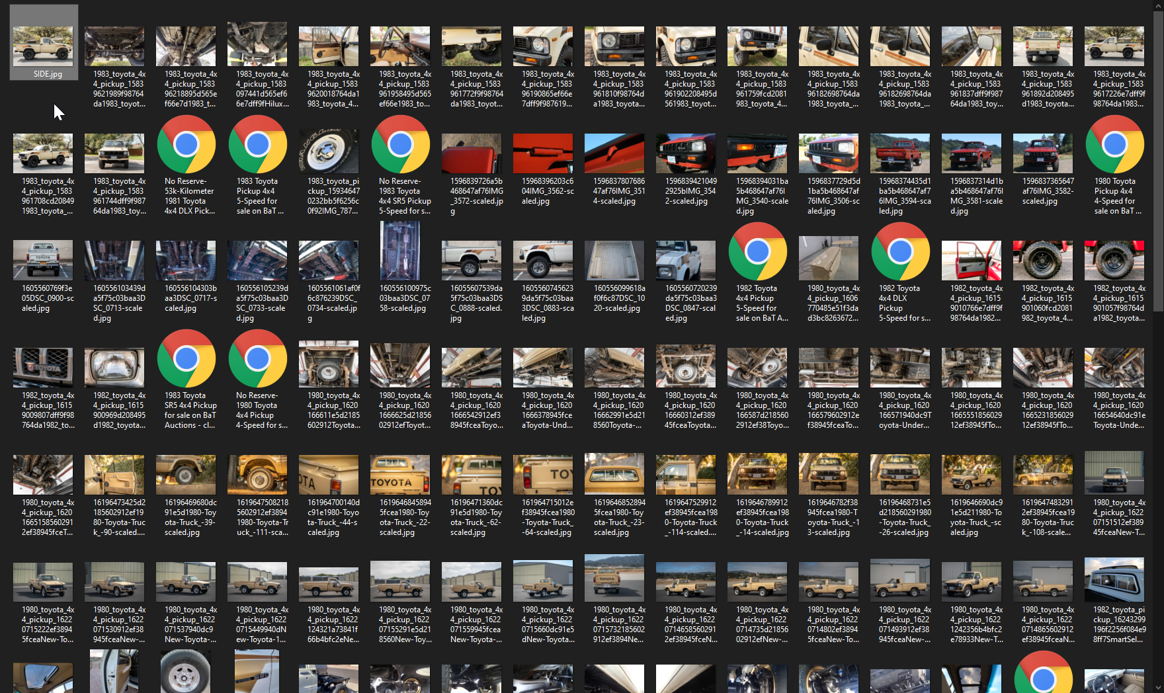Select thumbnail of IMG_3542-scaled.jpg
The width and height of the screenshot is (1164, 693).
coord(686,153)
